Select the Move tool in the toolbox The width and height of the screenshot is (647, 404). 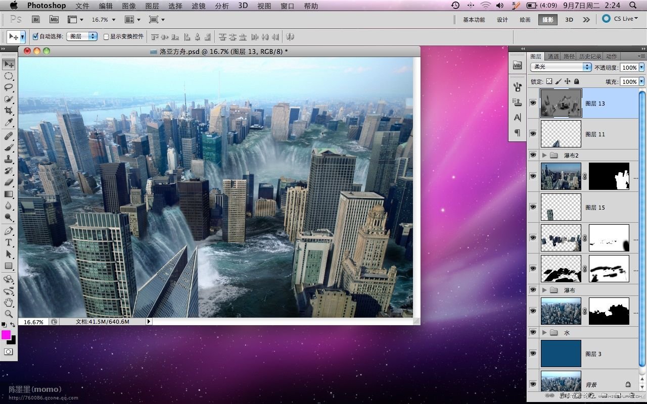(9, 64)
